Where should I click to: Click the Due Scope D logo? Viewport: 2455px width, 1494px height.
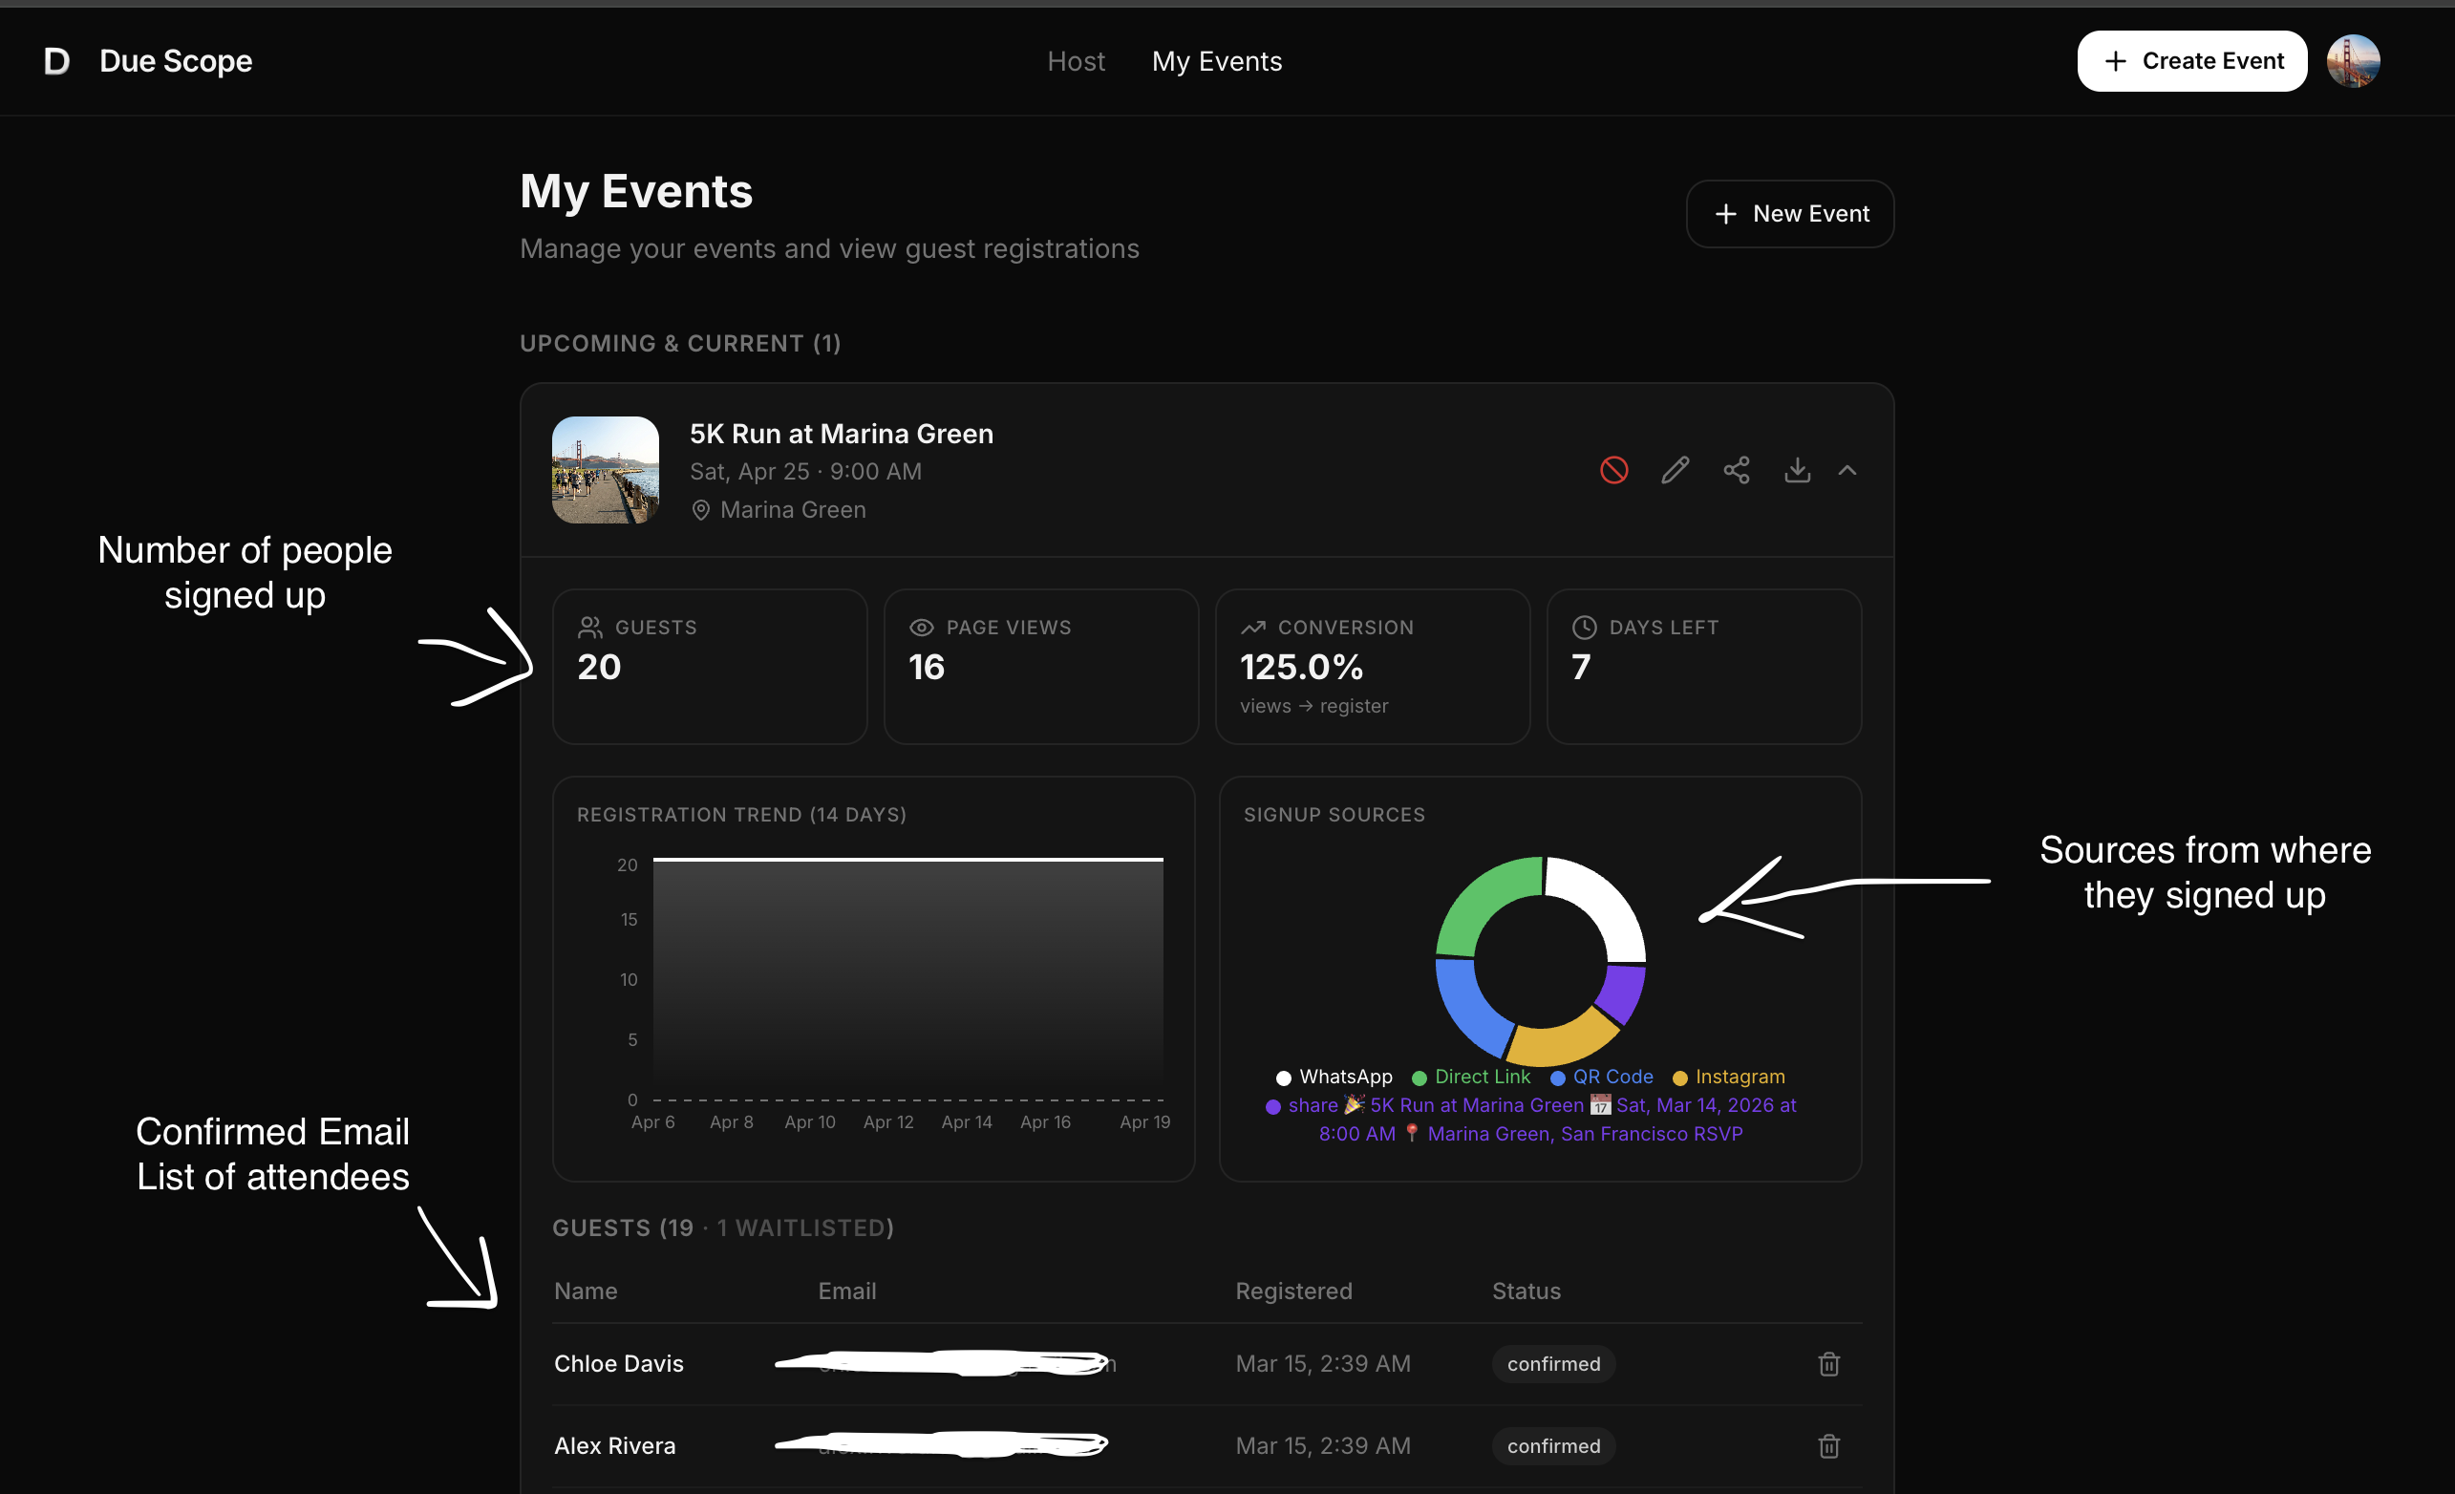pos(56,62)
